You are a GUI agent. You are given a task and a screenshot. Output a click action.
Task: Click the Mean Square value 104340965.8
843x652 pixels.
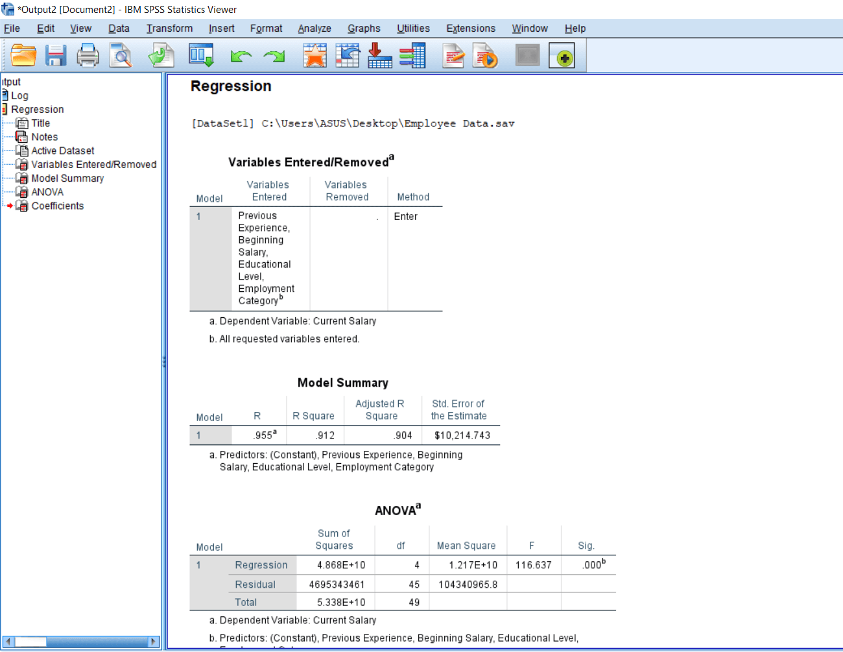point(468,585)
